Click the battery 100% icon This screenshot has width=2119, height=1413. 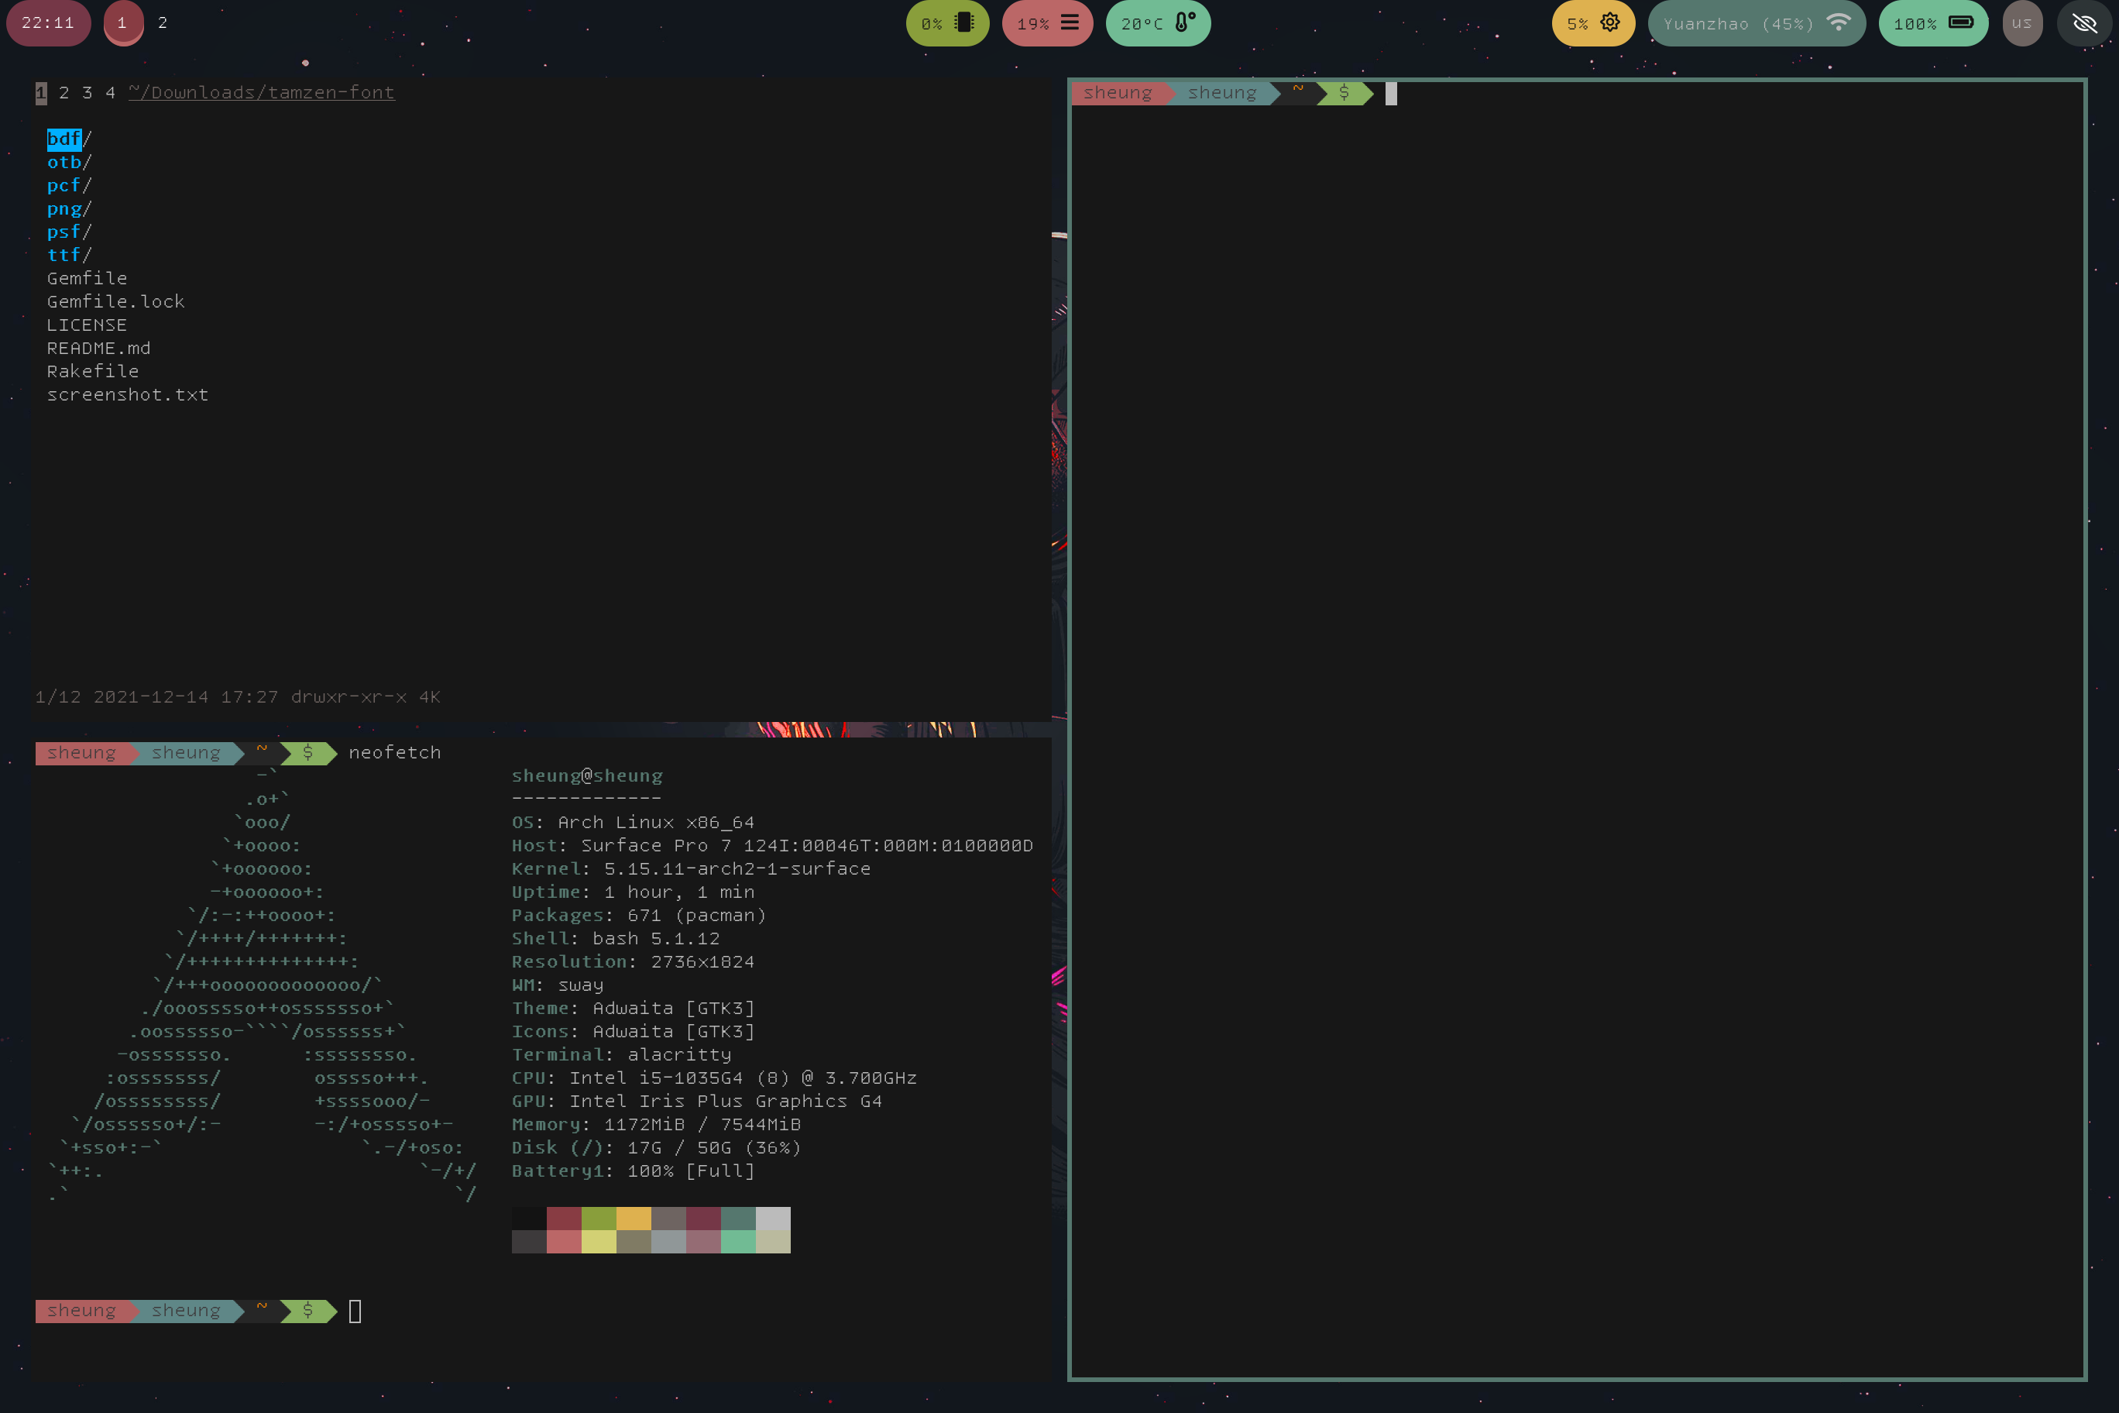click(1960, 22)
